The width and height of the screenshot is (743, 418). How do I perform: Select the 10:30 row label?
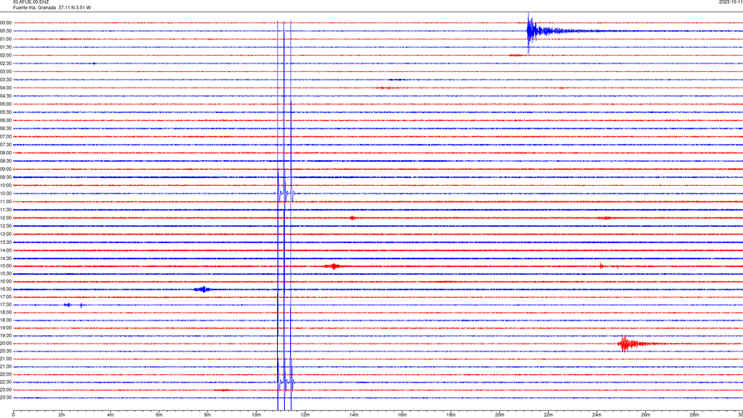5,194
